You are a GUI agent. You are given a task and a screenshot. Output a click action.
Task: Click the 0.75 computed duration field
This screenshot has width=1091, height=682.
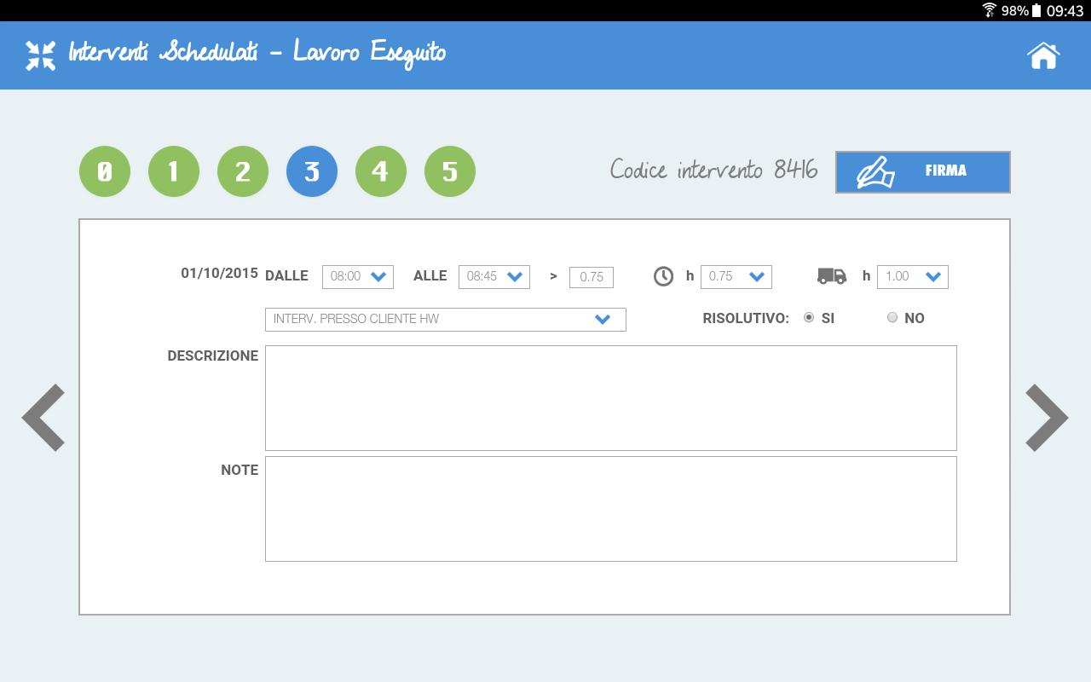tap(592, 277)
